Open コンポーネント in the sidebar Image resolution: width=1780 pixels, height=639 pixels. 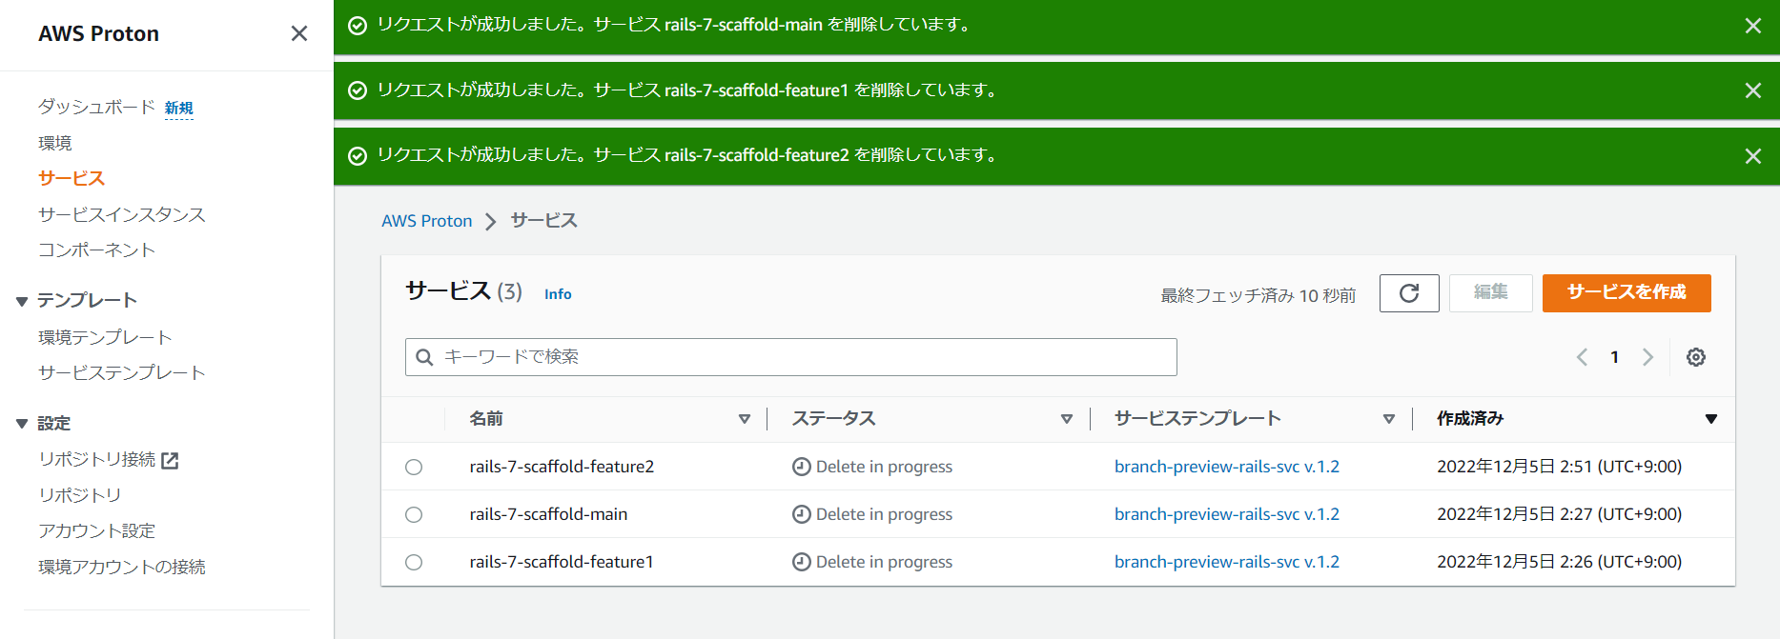point(96,250)
